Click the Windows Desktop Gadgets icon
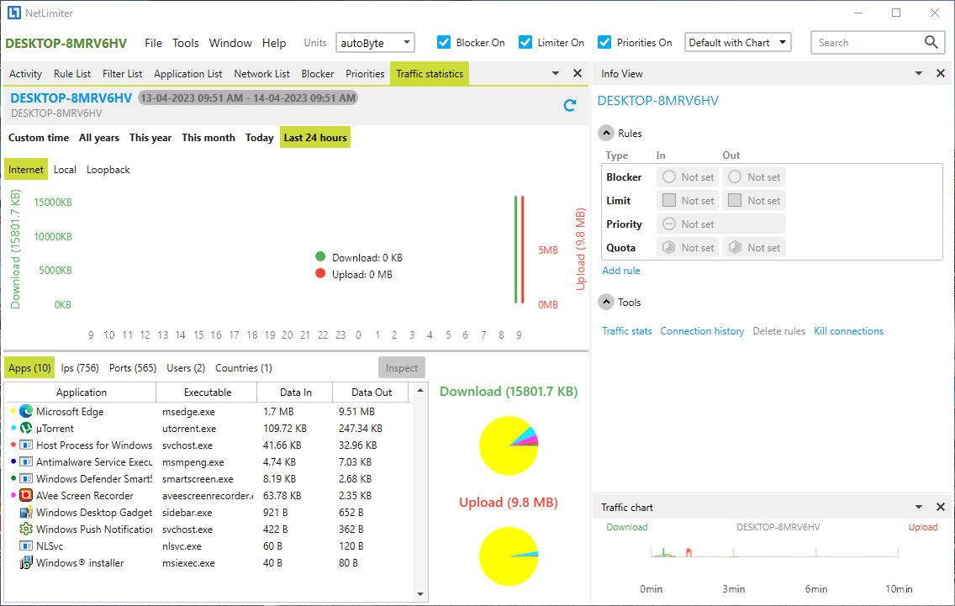This screenshot has height=606, width=955. coord(25,512)
